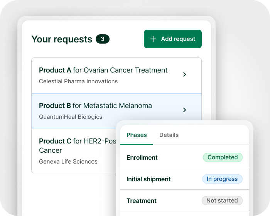Click the Completed status badge
The image size is (270, 216).
click(x=223, y=157)
